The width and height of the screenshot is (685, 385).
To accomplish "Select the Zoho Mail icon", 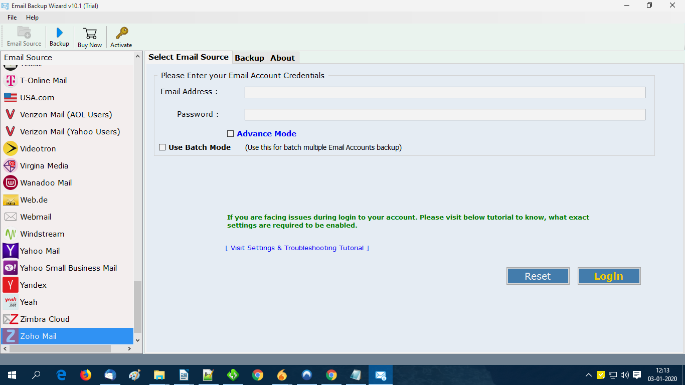I will (x=11, y=336).
